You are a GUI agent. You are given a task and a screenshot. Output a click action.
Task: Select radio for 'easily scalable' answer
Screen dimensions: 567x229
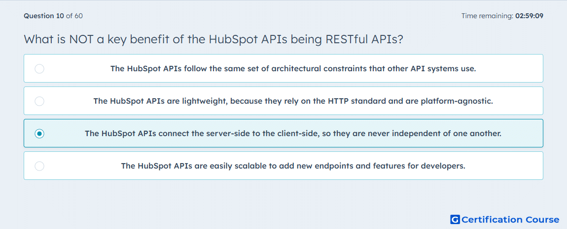coord(39,166)
